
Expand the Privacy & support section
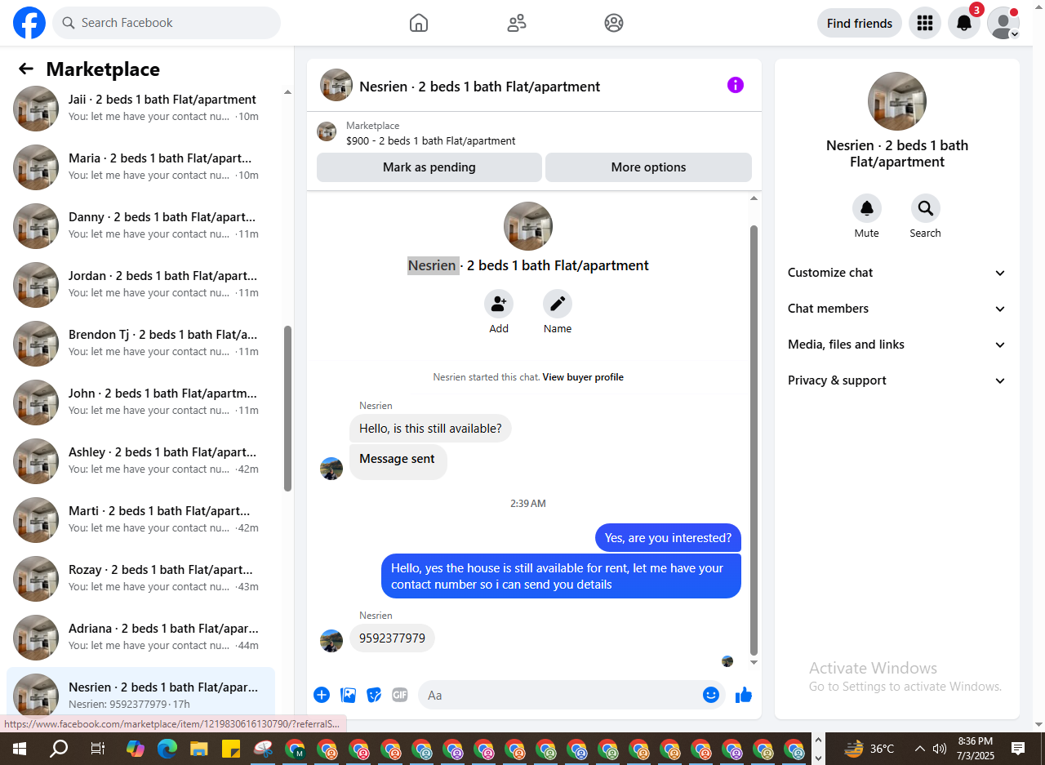897,380
